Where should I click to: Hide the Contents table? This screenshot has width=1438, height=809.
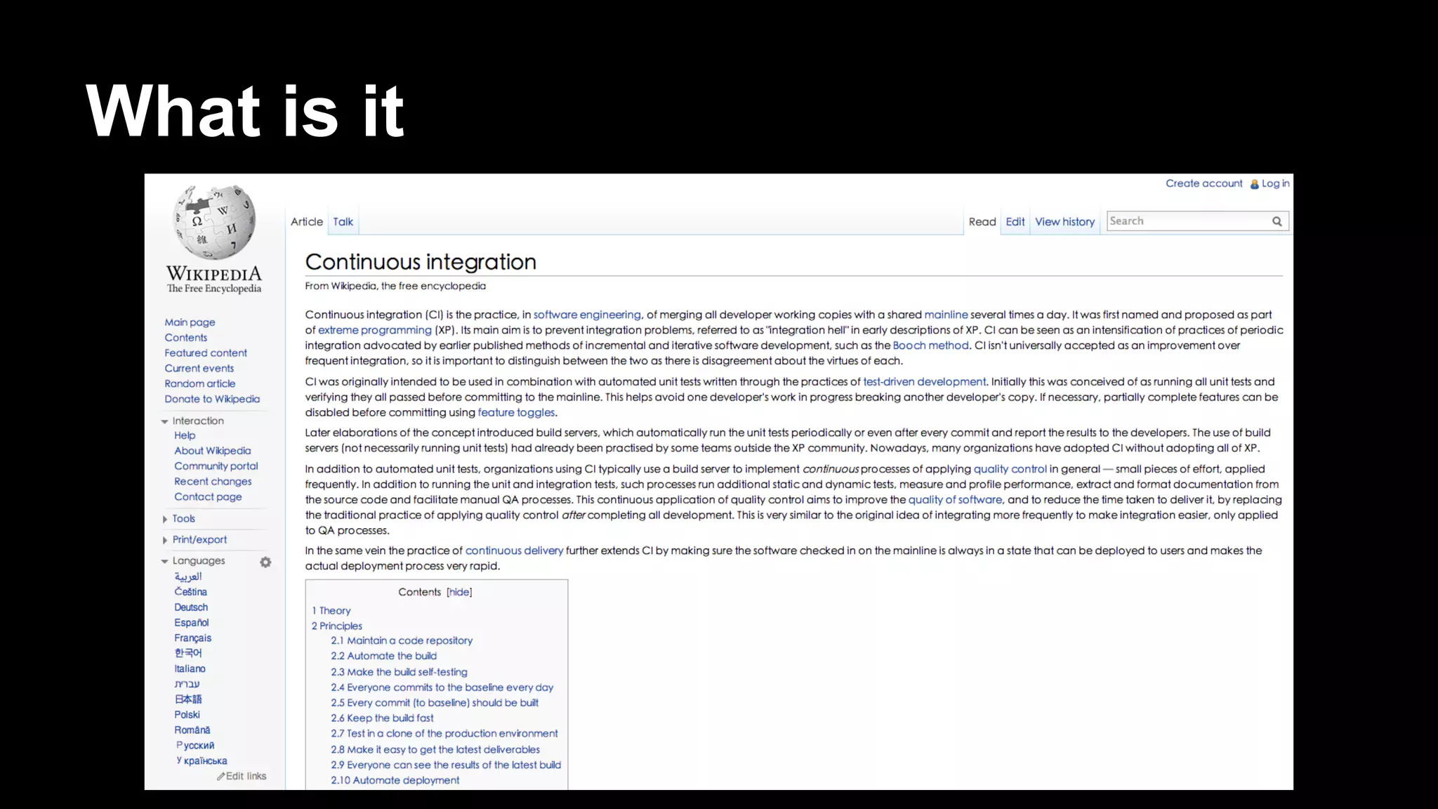pos(459,592)
